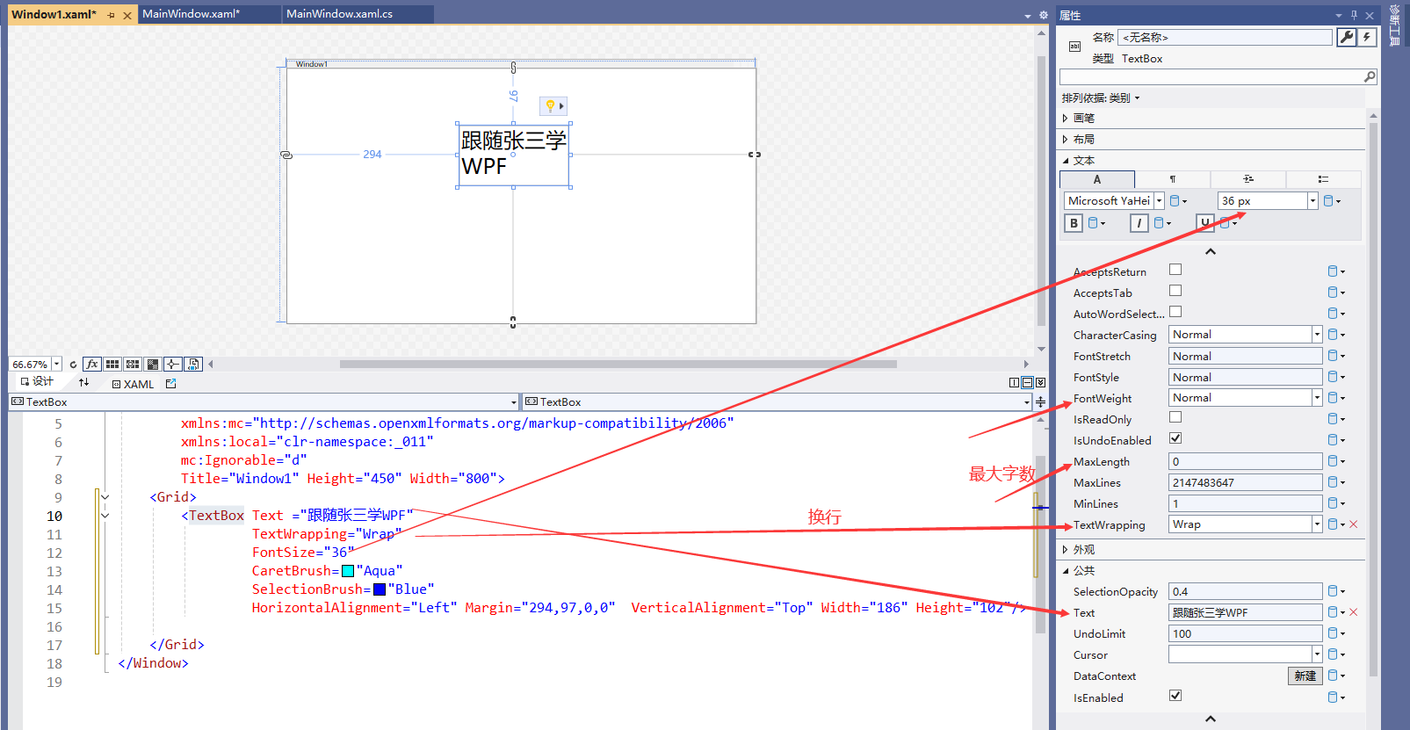The width and height of the screenshot is (1410, 730).
Task: Pin the Properties panel
Action: [x=1354, y=15]
